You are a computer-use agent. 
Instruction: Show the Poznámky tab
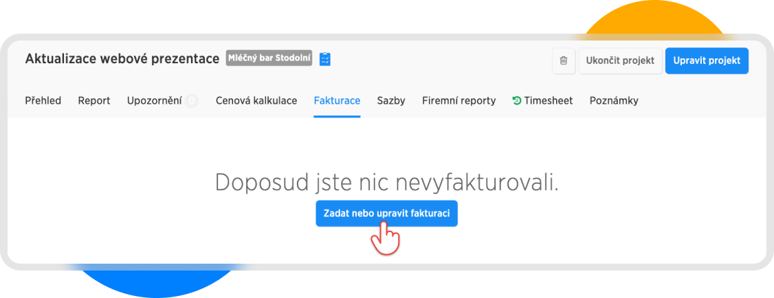[x=614, y=101]
